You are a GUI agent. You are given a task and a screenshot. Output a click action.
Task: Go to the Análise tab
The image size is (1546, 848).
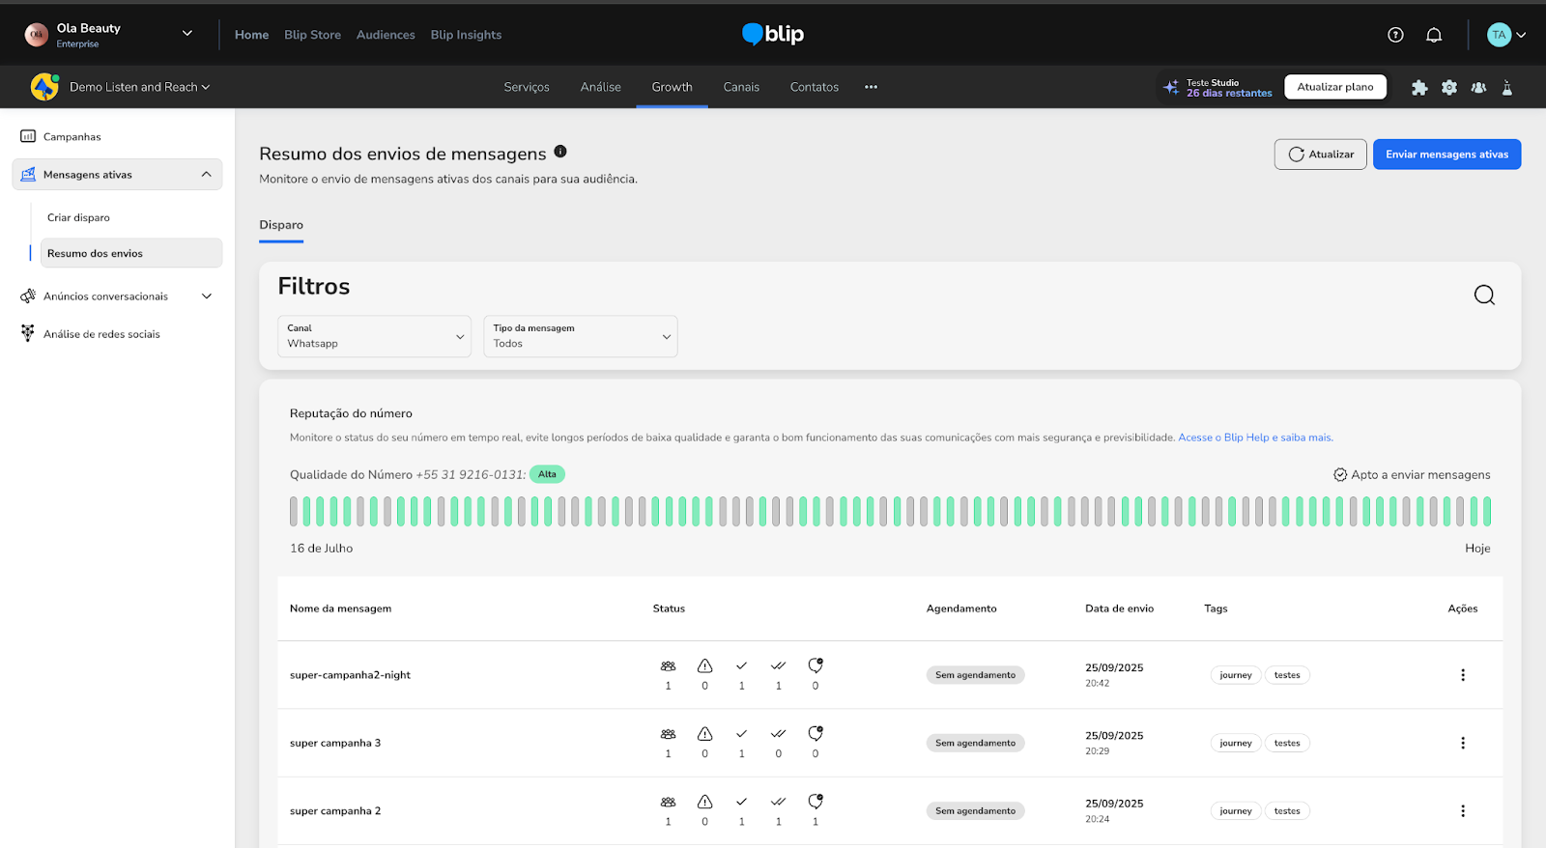pos(600,87)
